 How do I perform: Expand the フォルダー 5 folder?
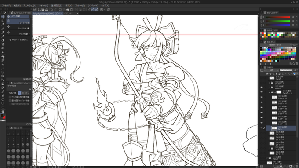267,158
